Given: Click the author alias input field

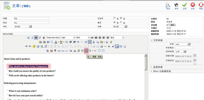Looking at the screenshot, I should pyautogui.click(x=184, y=48).
